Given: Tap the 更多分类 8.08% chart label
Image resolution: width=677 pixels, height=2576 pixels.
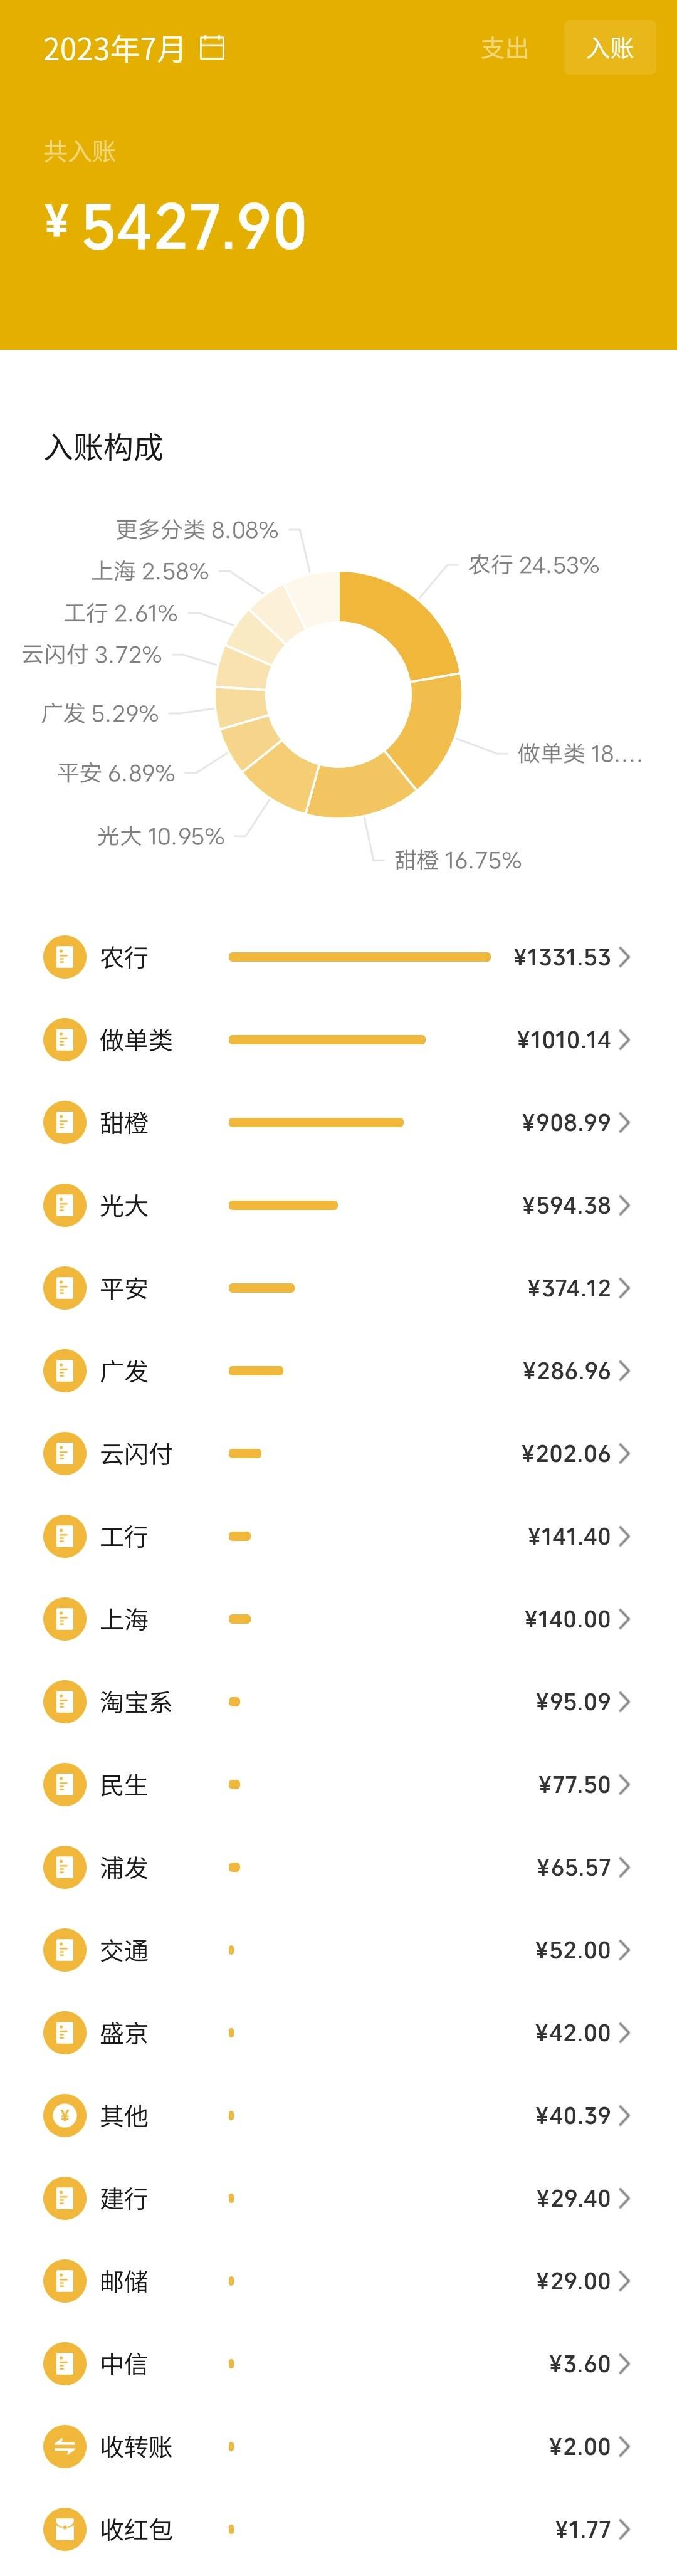Looking at the screenshot, I should pyautogui.click(x=197, y=529).
